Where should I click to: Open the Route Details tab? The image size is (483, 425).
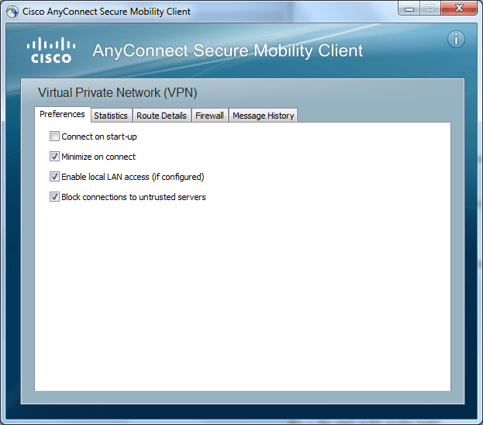point(161,116)
